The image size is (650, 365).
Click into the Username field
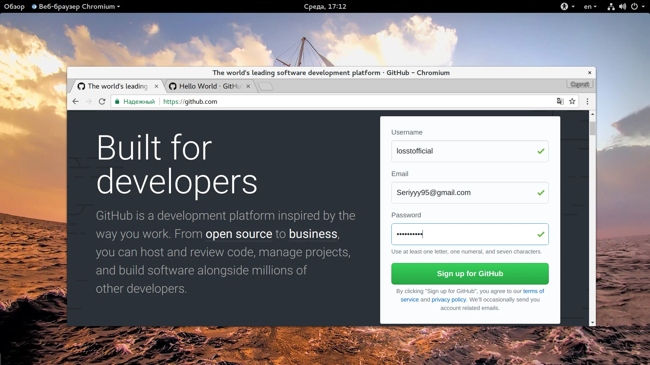coord(464,151)
